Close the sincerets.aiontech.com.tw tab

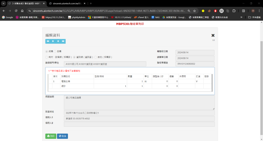pos(84,3)
